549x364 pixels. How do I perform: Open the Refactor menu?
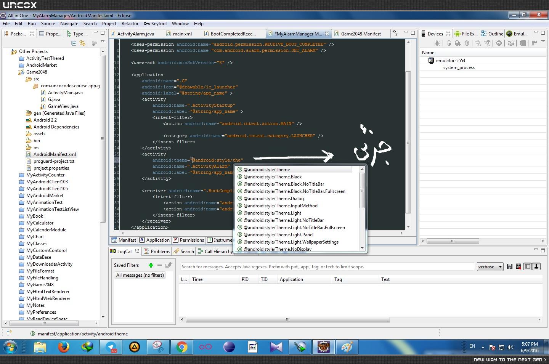pyautogui.click(x=130, y=23)
